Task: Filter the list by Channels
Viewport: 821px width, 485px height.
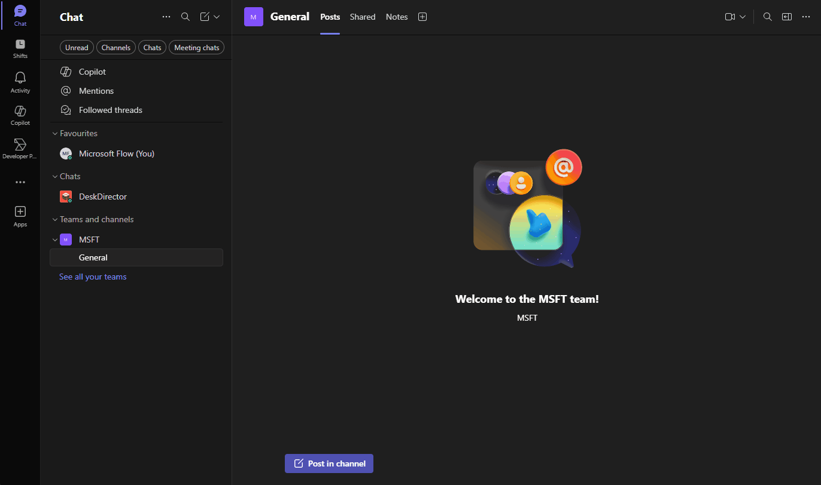Action: [116, 48]
